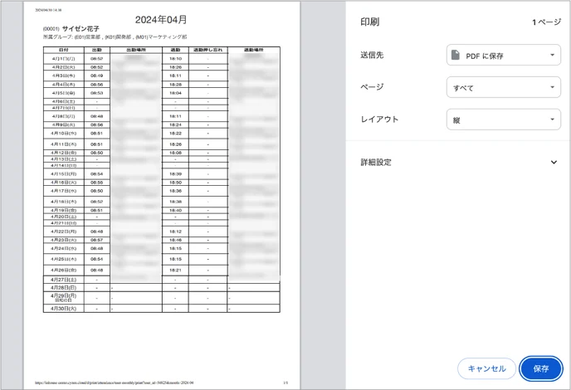Click the サイゼン花子 name in the preview

pyautogui.click(x=81, y=28)
